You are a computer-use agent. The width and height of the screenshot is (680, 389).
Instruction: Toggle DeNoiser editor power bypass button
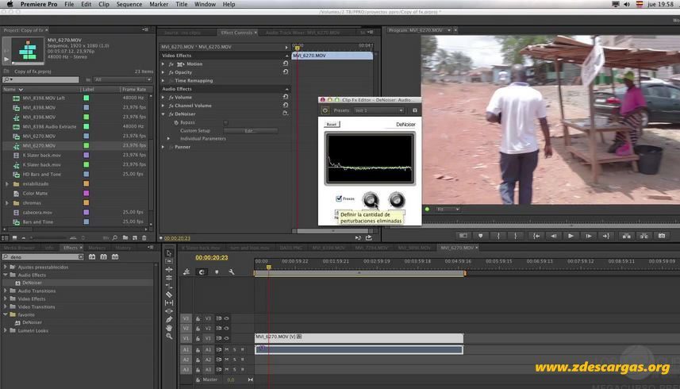coord(325,110)
